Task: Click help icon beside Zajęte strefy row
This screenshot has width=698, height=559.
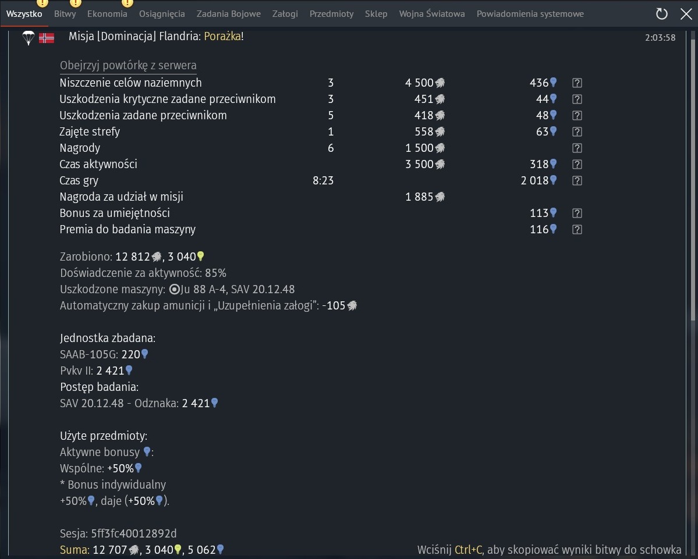Action: (577, 132)
